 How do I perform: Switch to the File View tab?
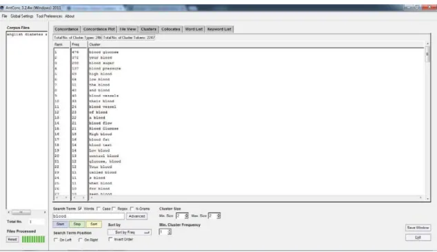pyautogui.click(x=128, y=29)
